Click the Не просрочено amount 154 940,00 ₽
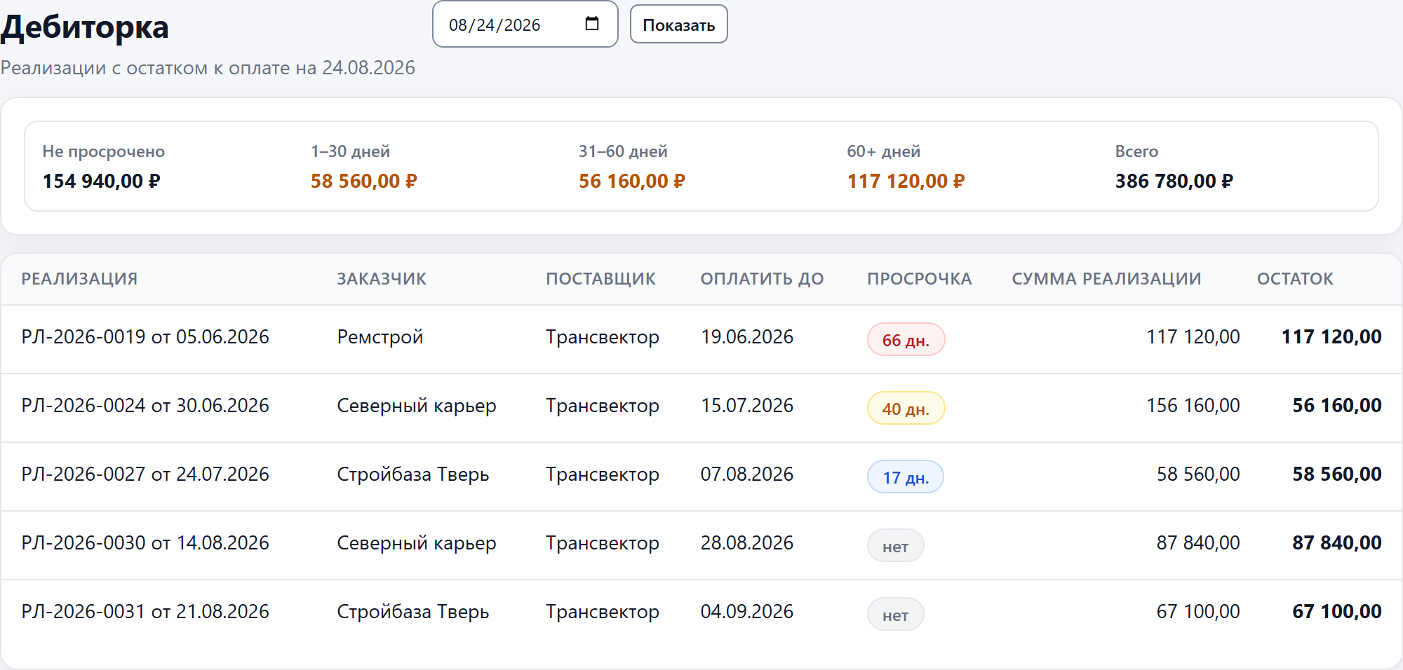This screenshot has height=670, width=1403. (x=102, y=182)
